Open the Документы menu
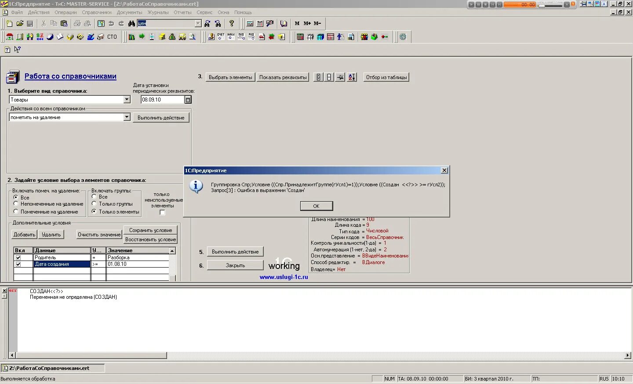 129,12
